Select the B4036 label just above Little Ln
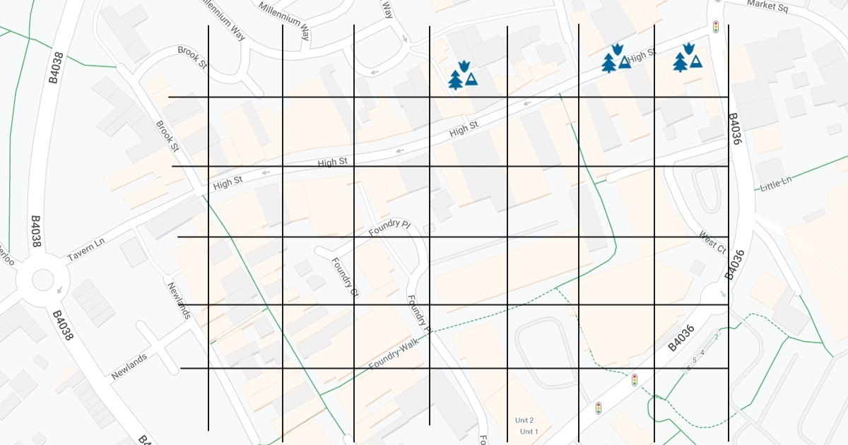The width and height of the screenshot is (848, 445). 734,129
